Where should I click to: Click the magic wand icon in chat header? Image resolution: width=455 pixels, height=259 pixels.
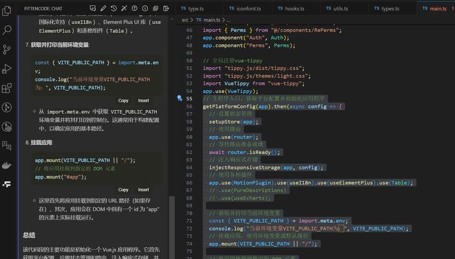click(x=124, y=8)
